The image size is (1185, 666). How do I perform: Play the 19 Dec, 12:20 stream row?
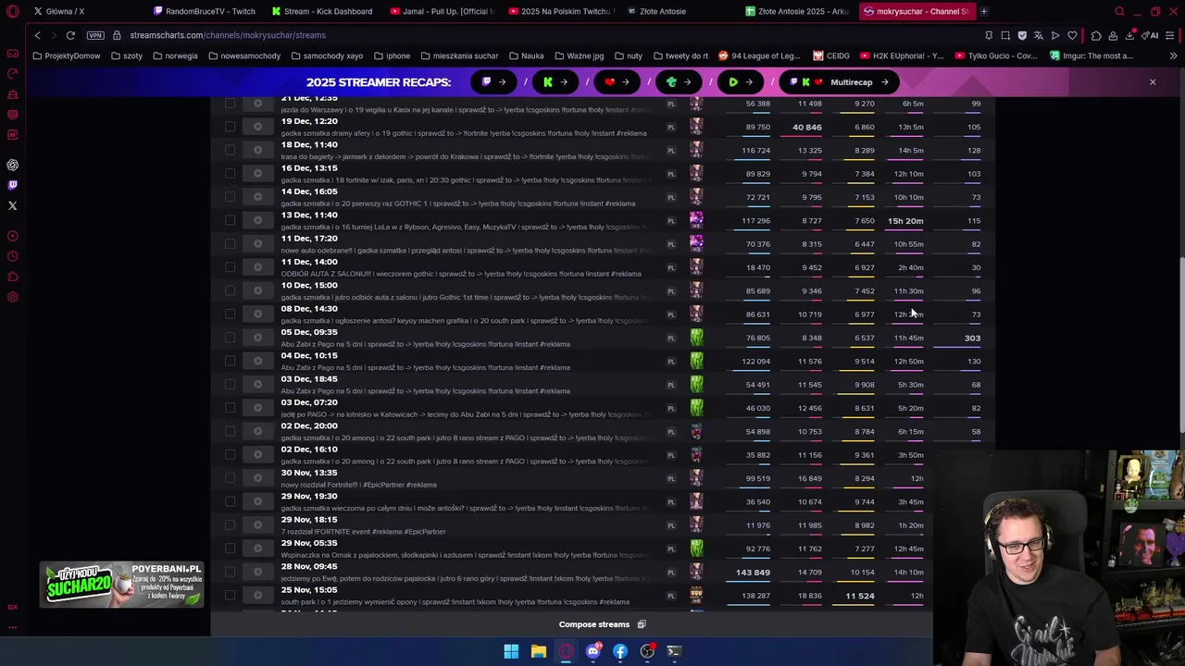click(257, 127)
